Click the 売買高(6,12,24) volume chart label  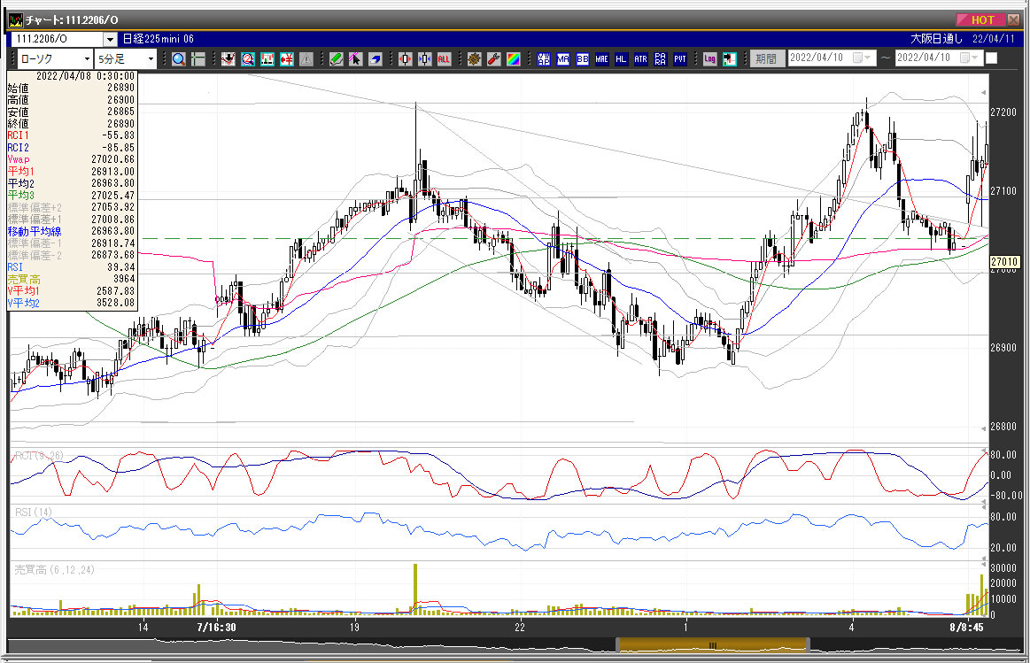[x=55, y=570]
